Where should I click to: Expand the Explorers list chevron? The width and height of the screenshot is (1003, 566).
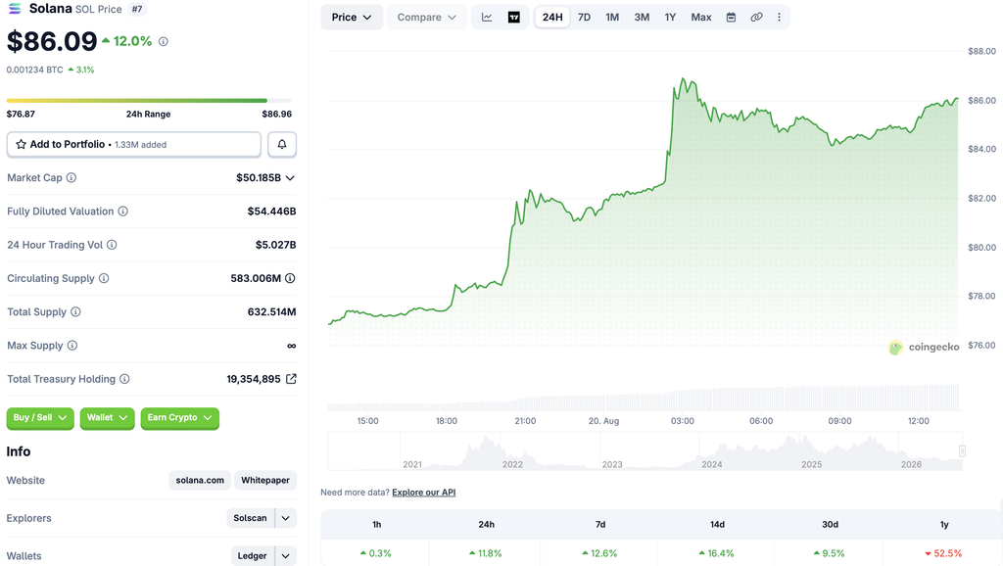click(x=286, y=518)
